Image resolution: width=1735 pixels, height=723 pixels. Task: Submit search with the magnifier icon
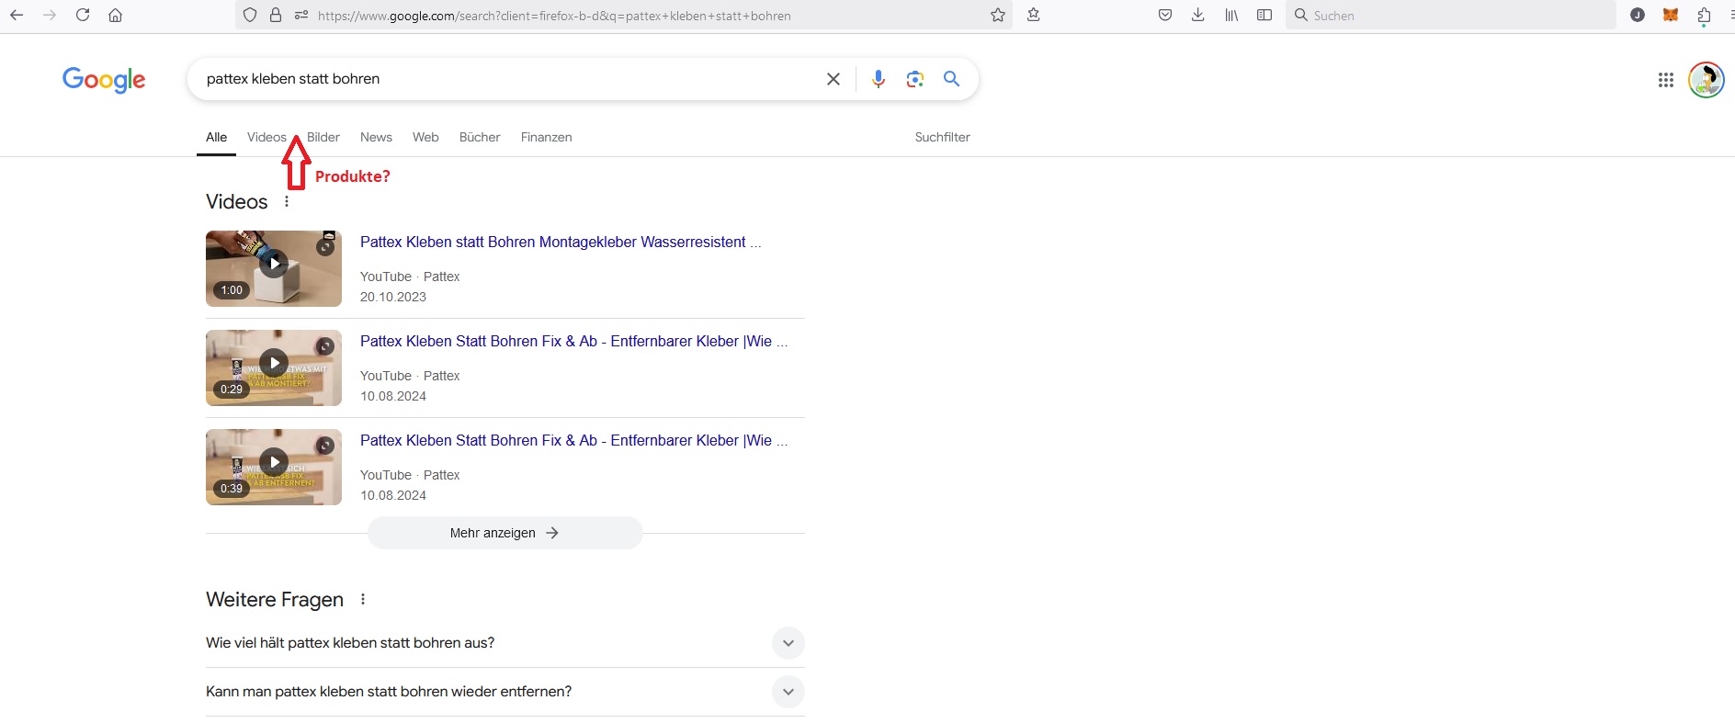click(x=952, y=79)
